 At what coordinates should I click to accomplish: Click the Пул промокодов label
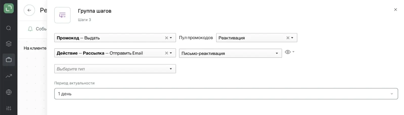(196, 38)
